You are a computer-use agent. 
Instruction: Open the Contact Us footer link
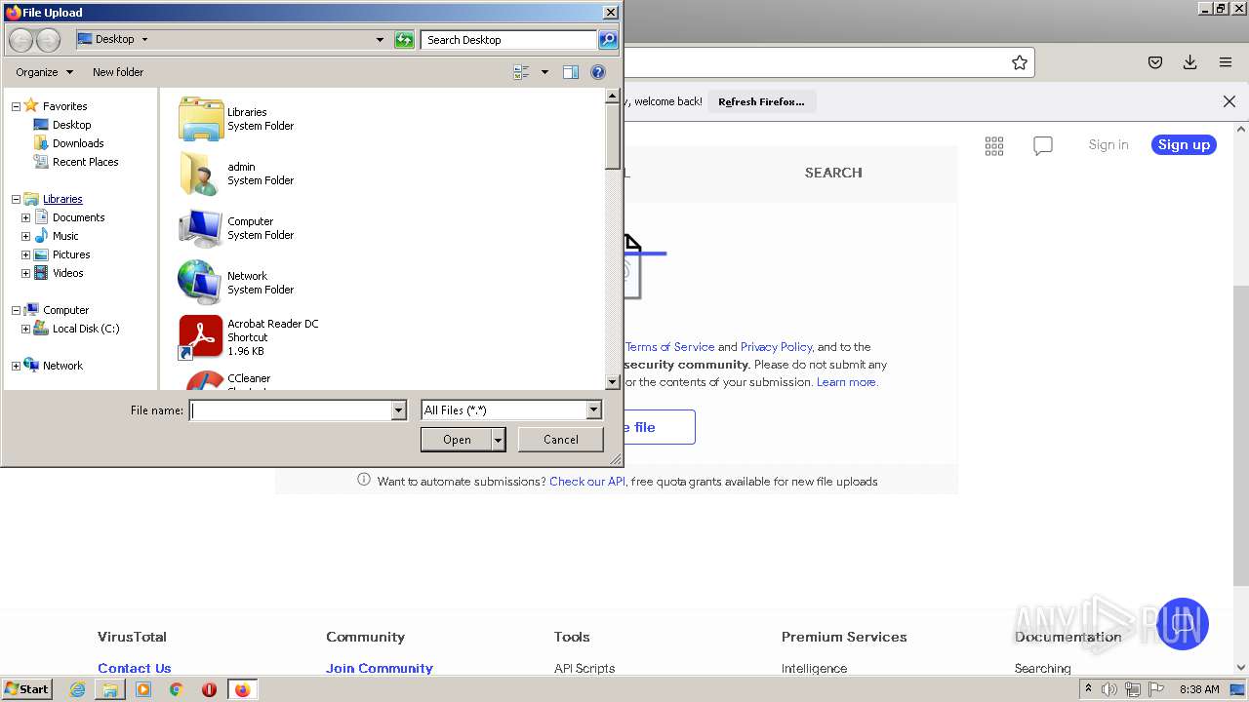click(x=134, y=669)
